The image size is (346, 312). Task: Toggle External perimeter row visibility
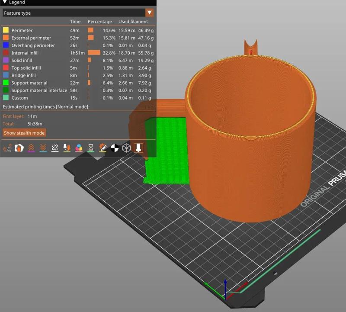point(31,38)
